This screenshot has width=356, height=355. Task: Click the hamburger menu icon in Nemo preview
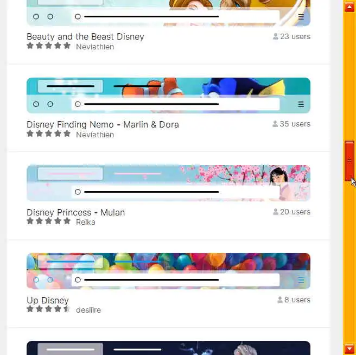coord(301,104)
